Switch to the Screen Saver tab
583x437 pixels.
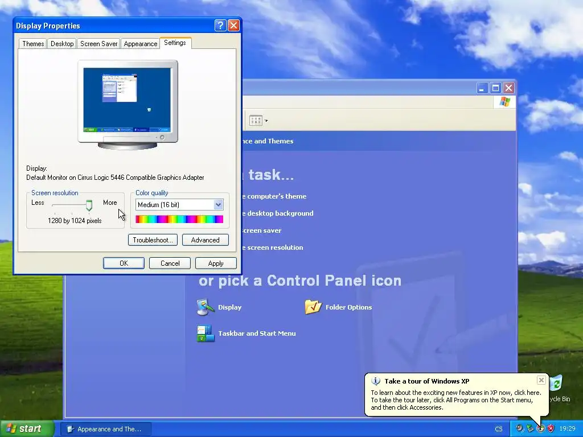[98, 43]
